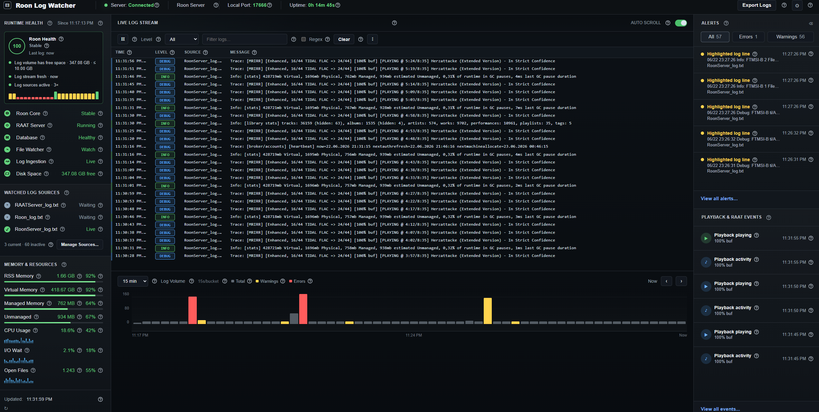Go to next log volume time window

tap(681, 281)
